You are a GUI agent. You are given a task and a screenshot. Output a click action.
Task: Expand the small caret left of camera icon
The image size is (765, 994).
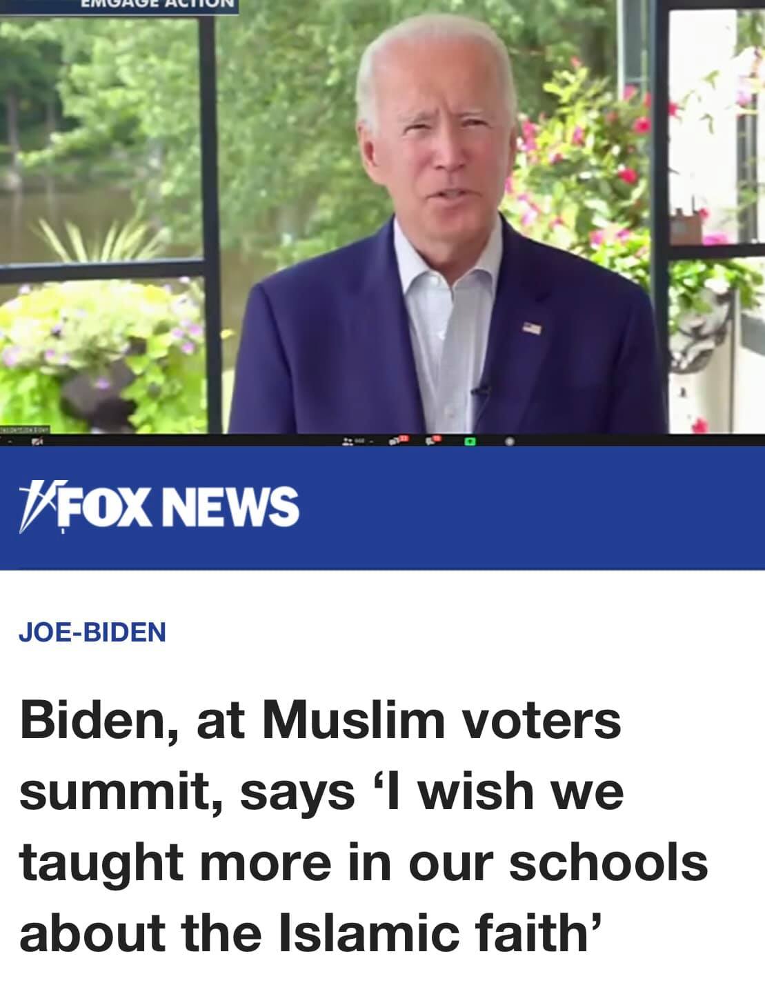(10, 441)
